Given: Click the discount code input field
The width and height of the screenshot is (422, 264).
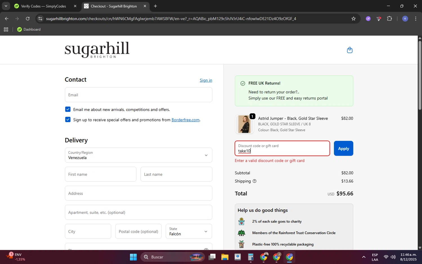Looking at the screenshot, I should point(282,149).
